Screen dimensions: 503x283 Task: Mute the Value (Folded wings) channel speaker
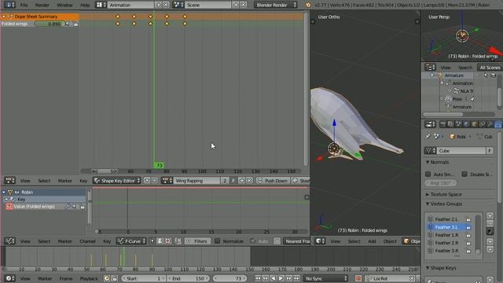point(75,207)
